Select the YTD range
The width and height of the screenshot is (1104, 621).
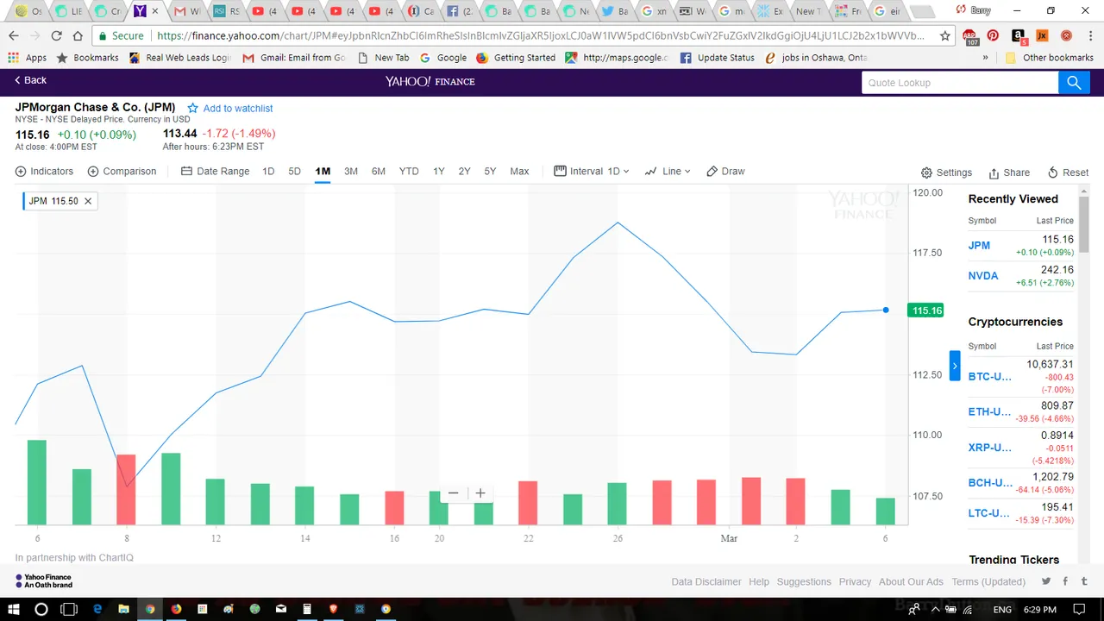coord(409,172)
